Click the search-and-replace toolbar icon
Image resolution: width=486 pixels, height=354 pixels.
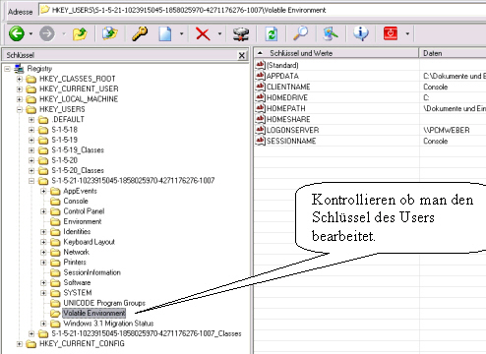coord(331,33)
